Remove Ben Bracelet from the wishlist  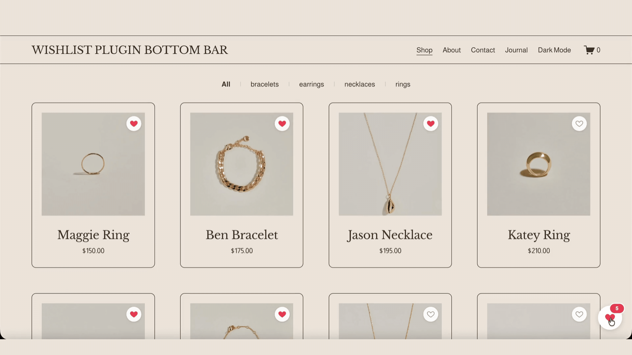coord(282,124)
